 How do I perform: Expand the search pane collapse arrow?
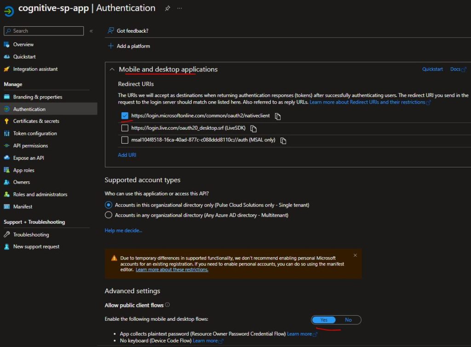coord(91,31)
